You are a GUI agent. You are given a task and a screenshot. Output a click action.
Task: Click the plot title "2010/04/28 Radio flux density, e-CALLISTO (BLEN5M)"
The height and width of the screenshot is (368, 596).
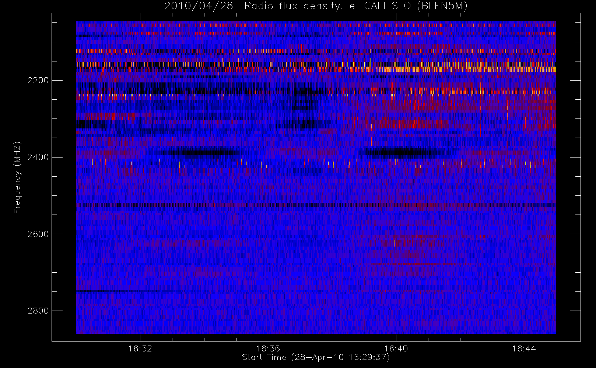pyautogui.click(x=316, y=6)
